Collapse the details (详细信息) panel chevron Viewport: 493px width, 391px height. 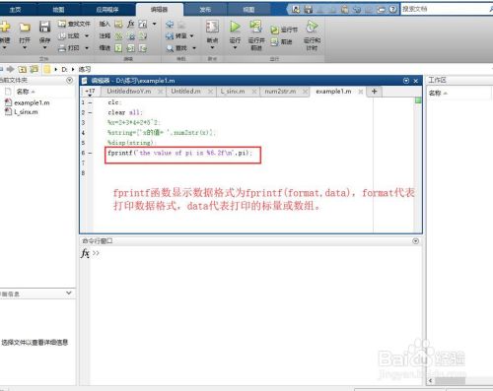pyautogui.click(x=69, y=293)
